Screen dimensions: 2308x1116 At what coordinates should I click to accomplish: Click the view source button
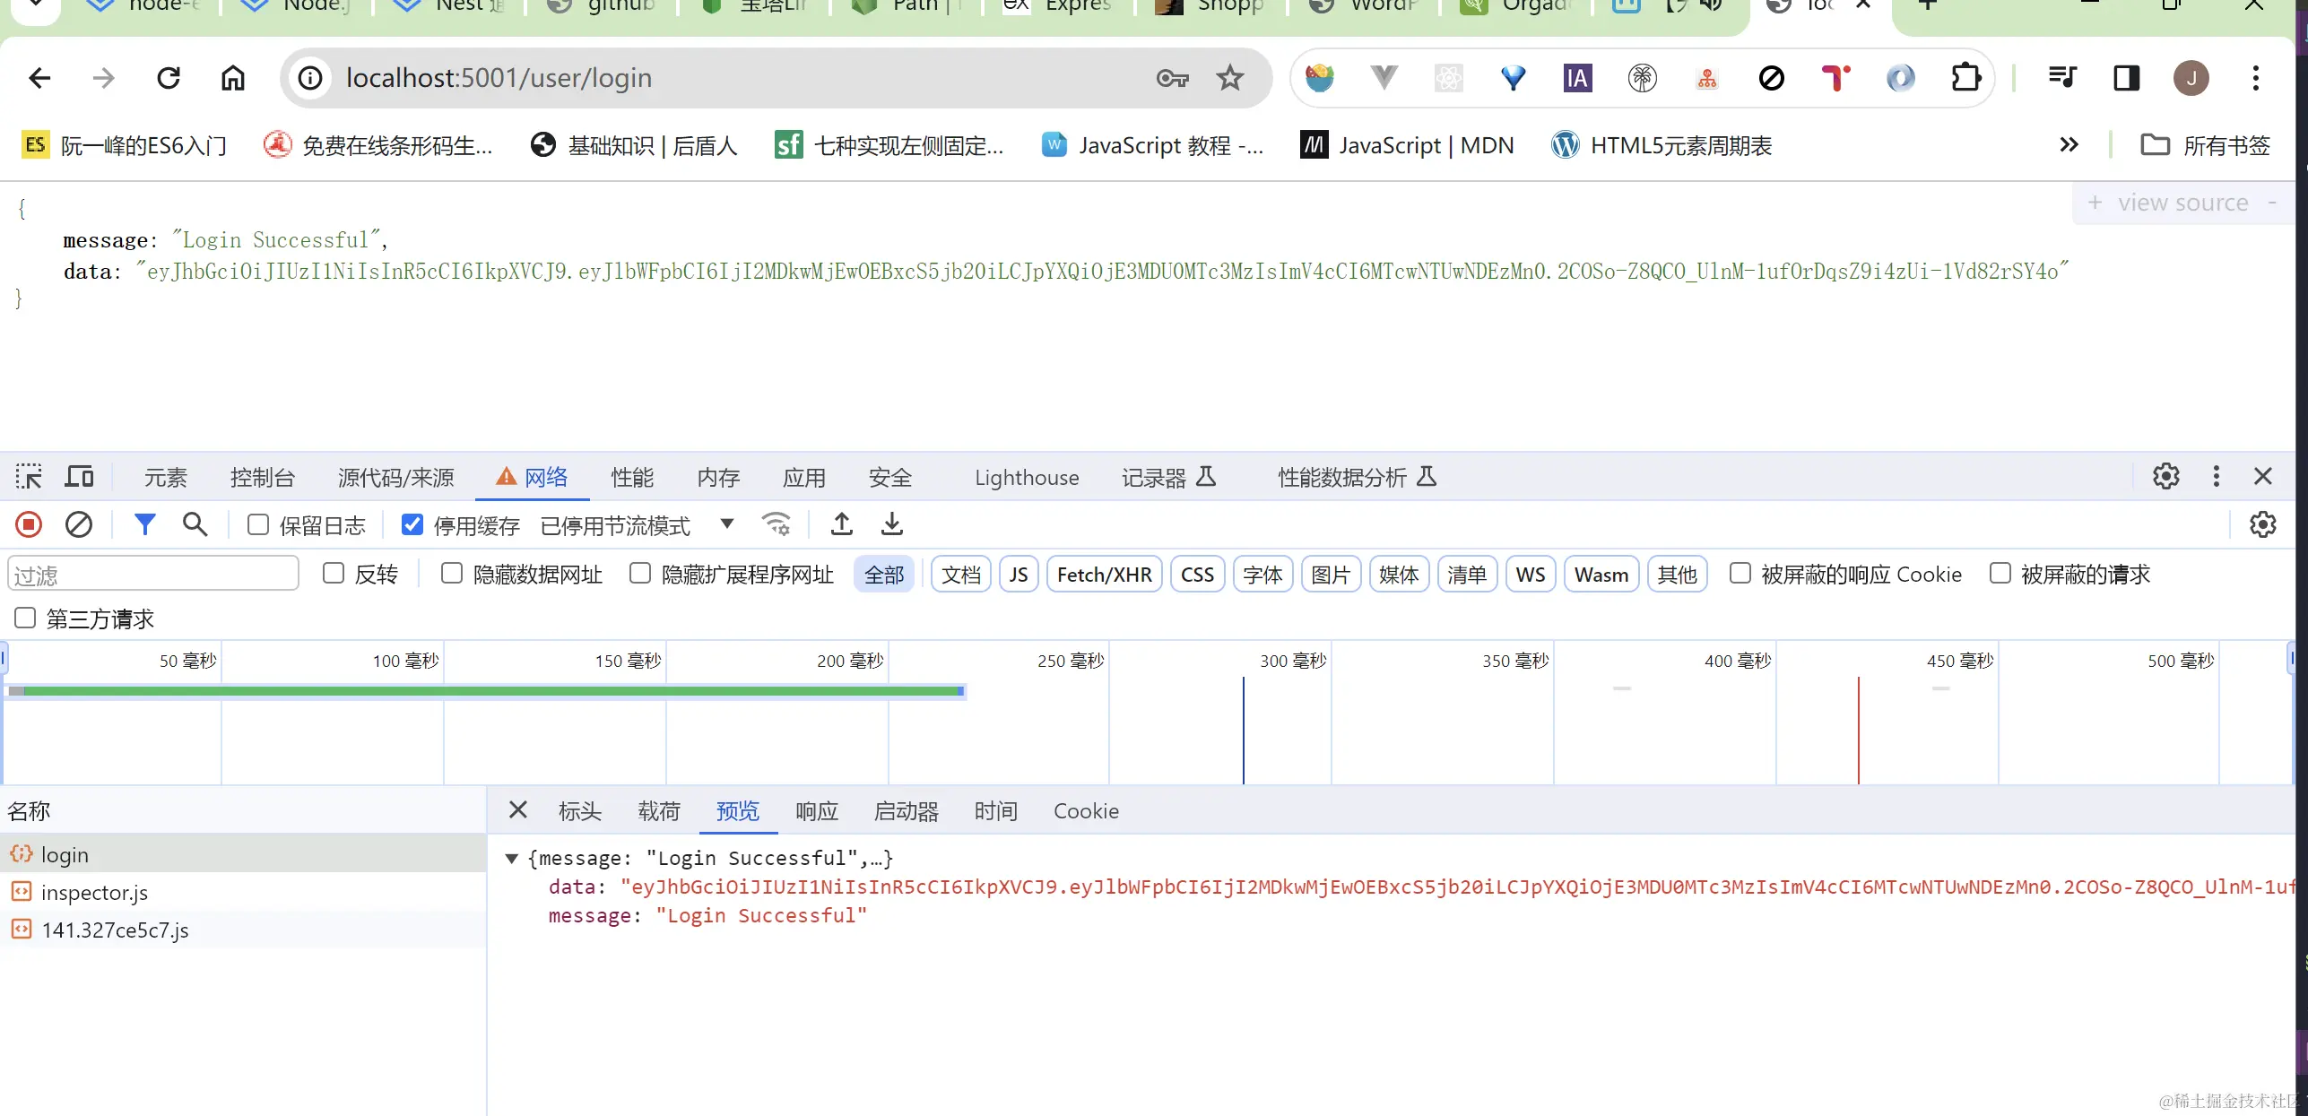pos(2182,203)
